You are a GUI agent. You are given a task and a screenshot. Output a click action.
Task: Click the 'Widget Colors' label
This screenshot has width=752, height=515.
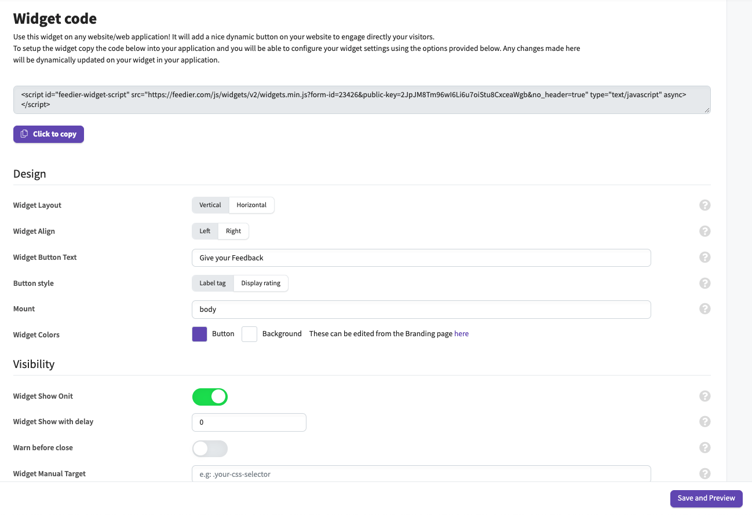tap(36, 334)
